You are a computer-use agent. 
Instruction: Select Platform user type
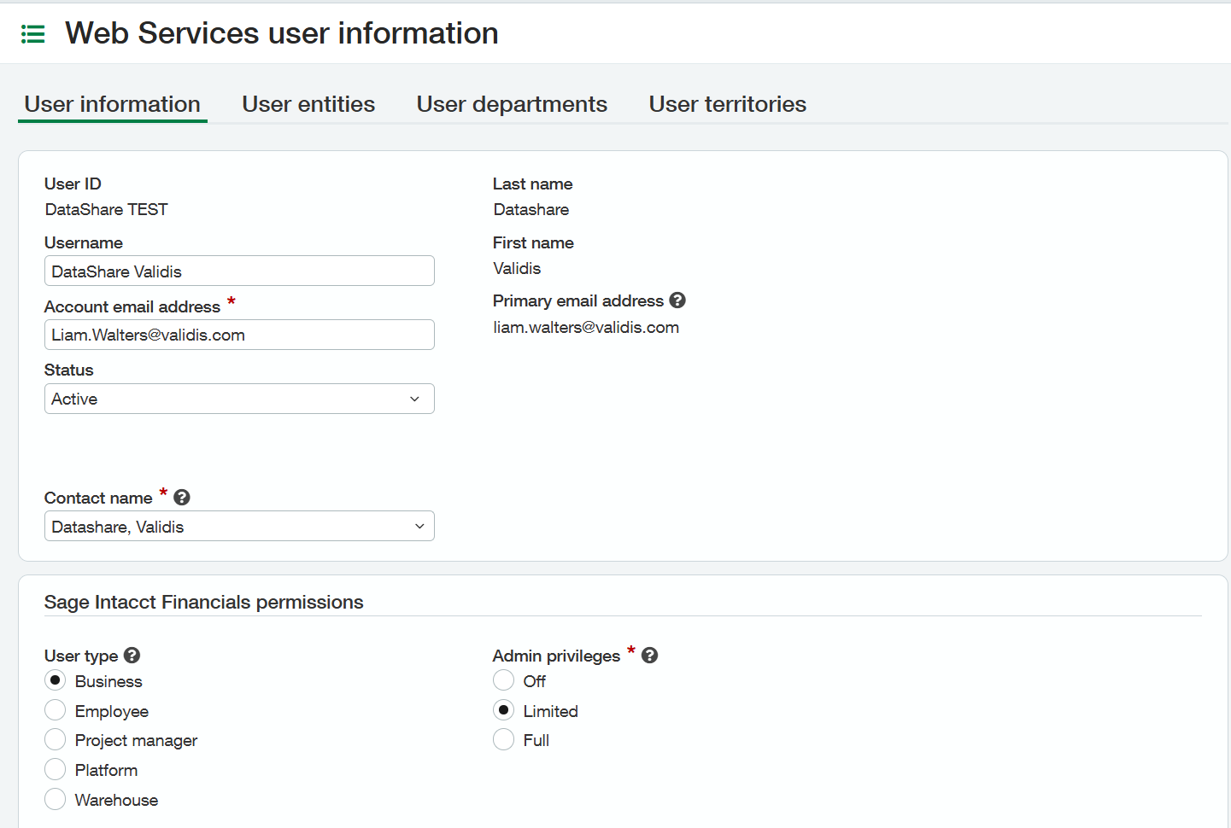click(x=56, y=770)
